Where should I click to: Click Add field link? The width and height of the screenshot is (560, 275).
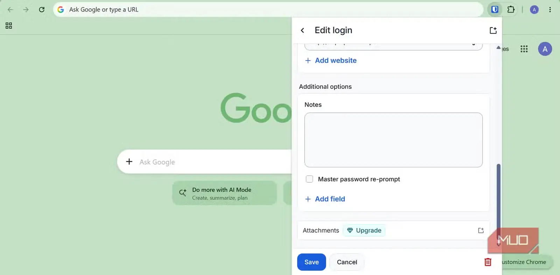point(325,199)
